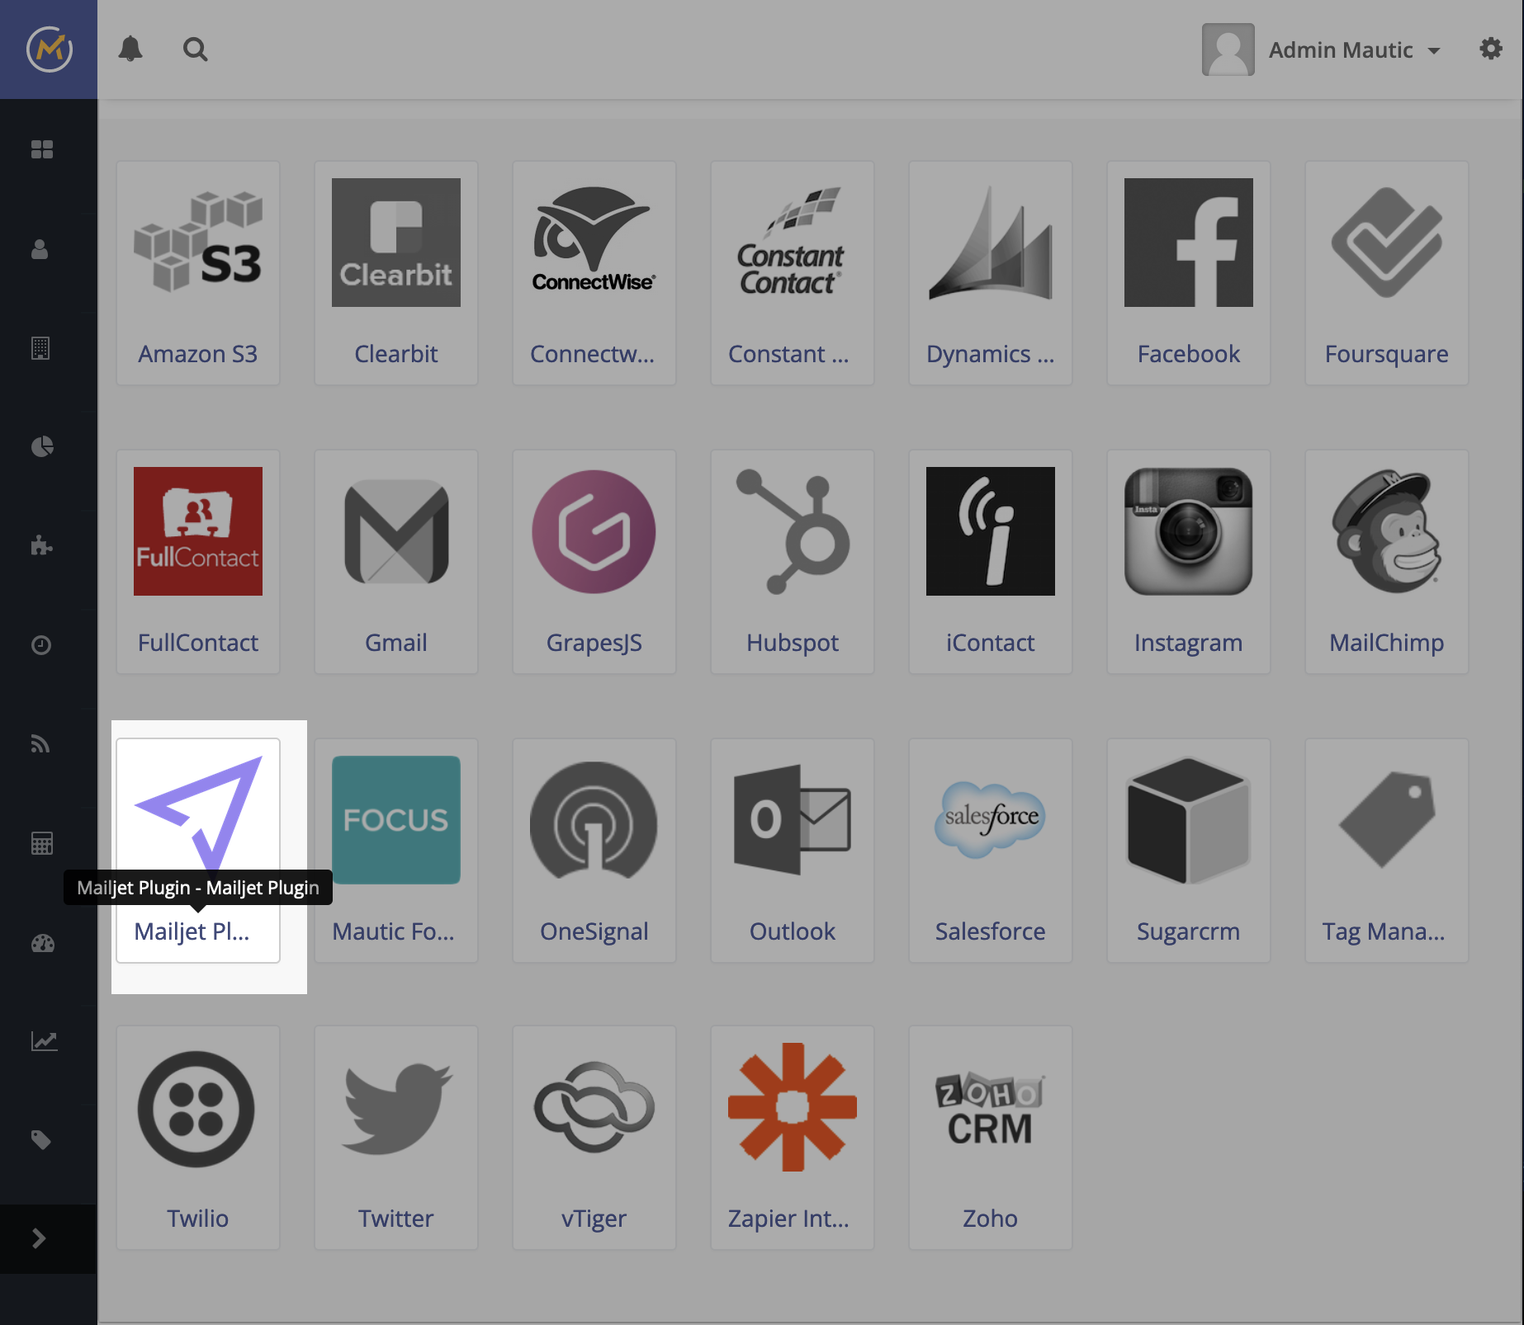Click the Hubspot name link
This screenshot has height=1325, width=1524.
(x=793, y=644)
